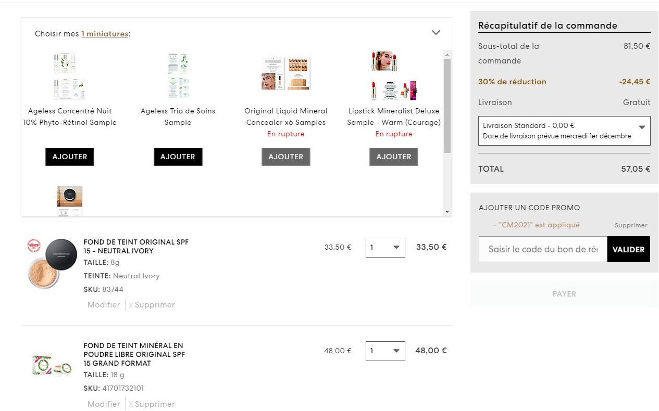The height and width of the screenshot is (411, 659).
Task: Click the miniatures list scrollbar down arrow
Action: 447,212
